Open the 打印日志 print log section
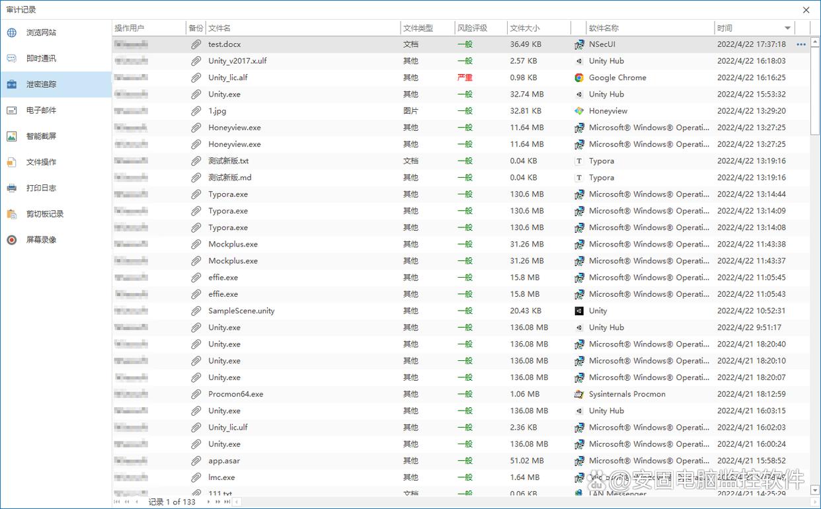Image resolution: width=821 pixels, height=509 pixels. 41,188
